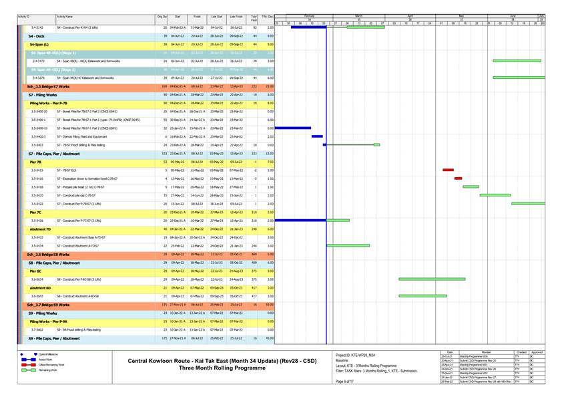Click the blue Current Milestone diamond in legend
The width and height of the screenshot is (578, 409).
(x=23, y=354)
